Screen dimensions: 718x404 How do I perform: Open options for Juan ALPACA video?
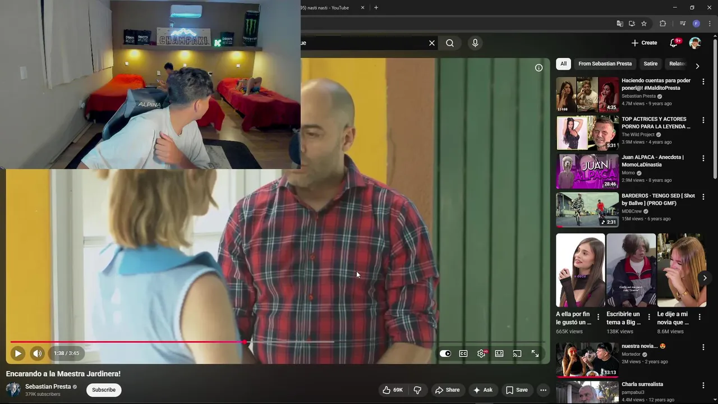(x=703, y=158)
